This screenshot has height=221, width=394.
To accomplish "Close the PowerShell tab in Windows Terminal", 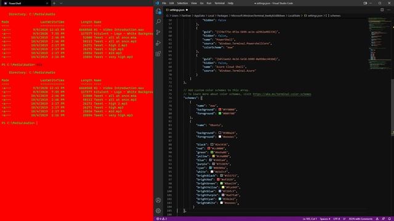I will 47,3.
